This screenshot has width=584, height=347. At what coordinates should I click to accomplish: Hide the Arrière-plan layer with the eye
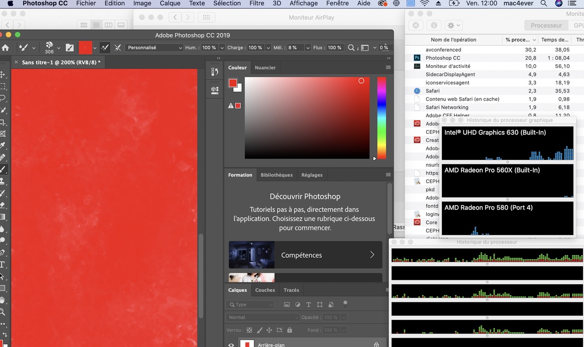click(x=231, y=345)
